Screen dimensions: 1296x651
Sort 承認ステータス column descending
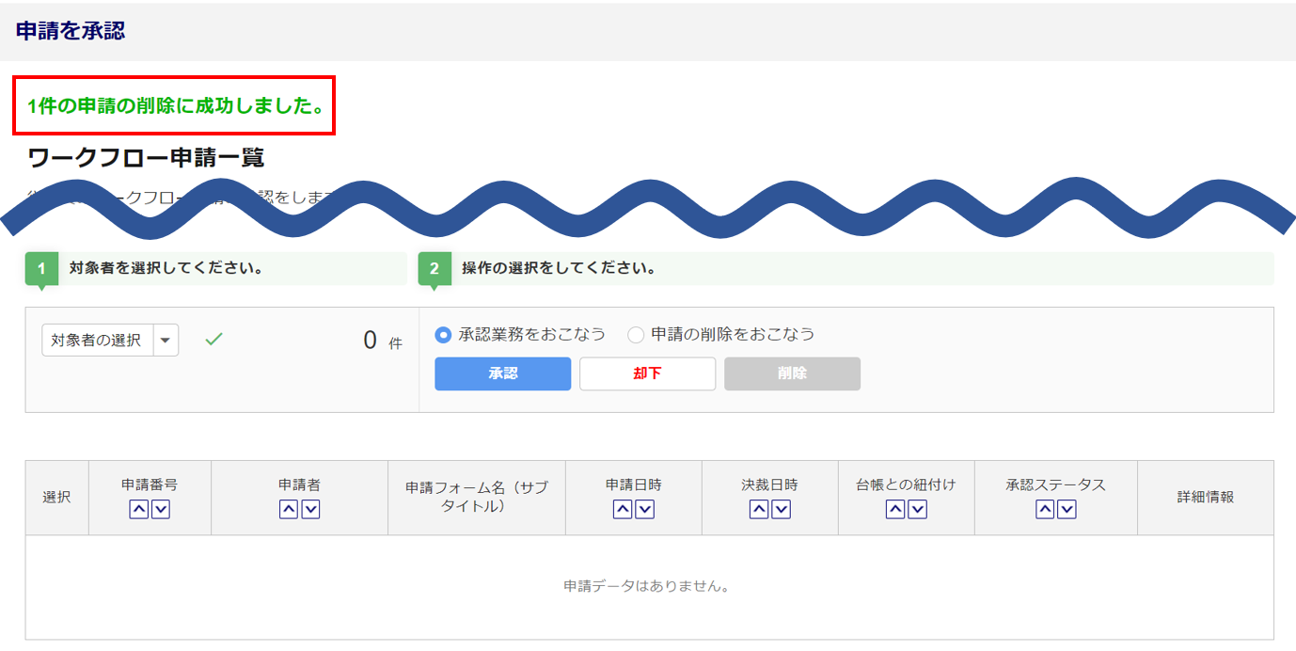pos(1067,509)
